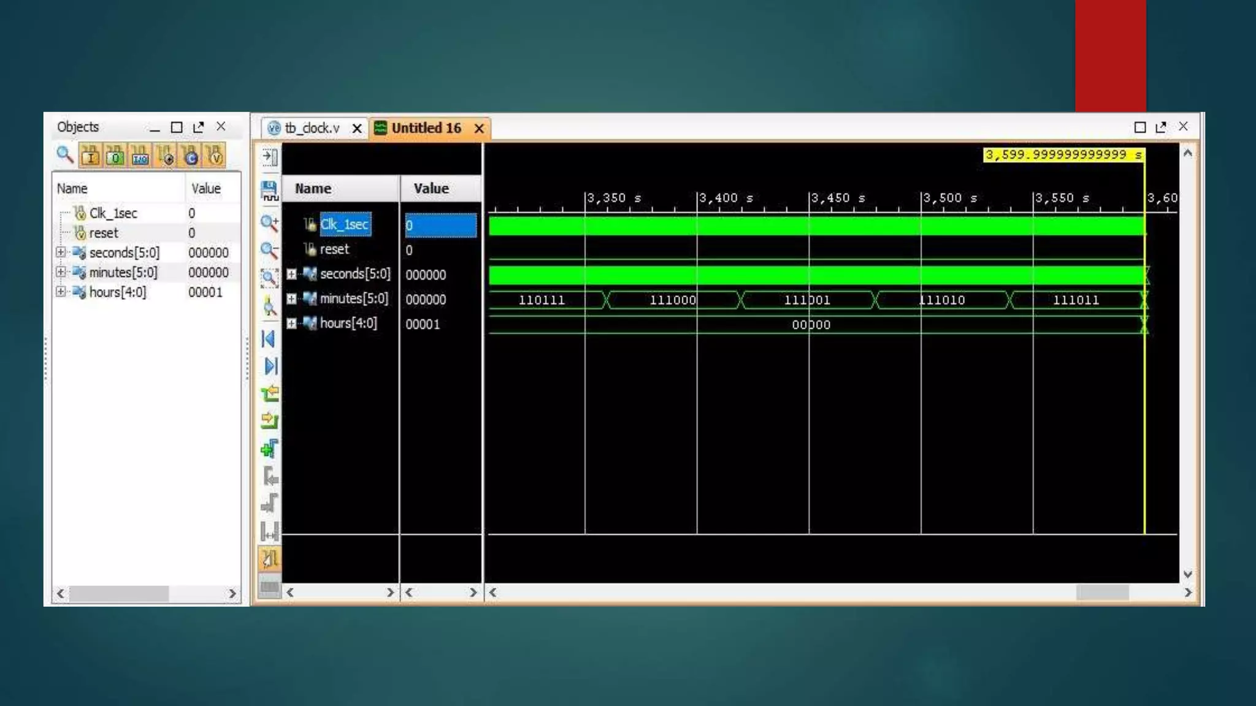The height and width of the screenshot is (706, 1256).
Task: Select minutes[5:0] in the Objects list
Action: (123, 272)
